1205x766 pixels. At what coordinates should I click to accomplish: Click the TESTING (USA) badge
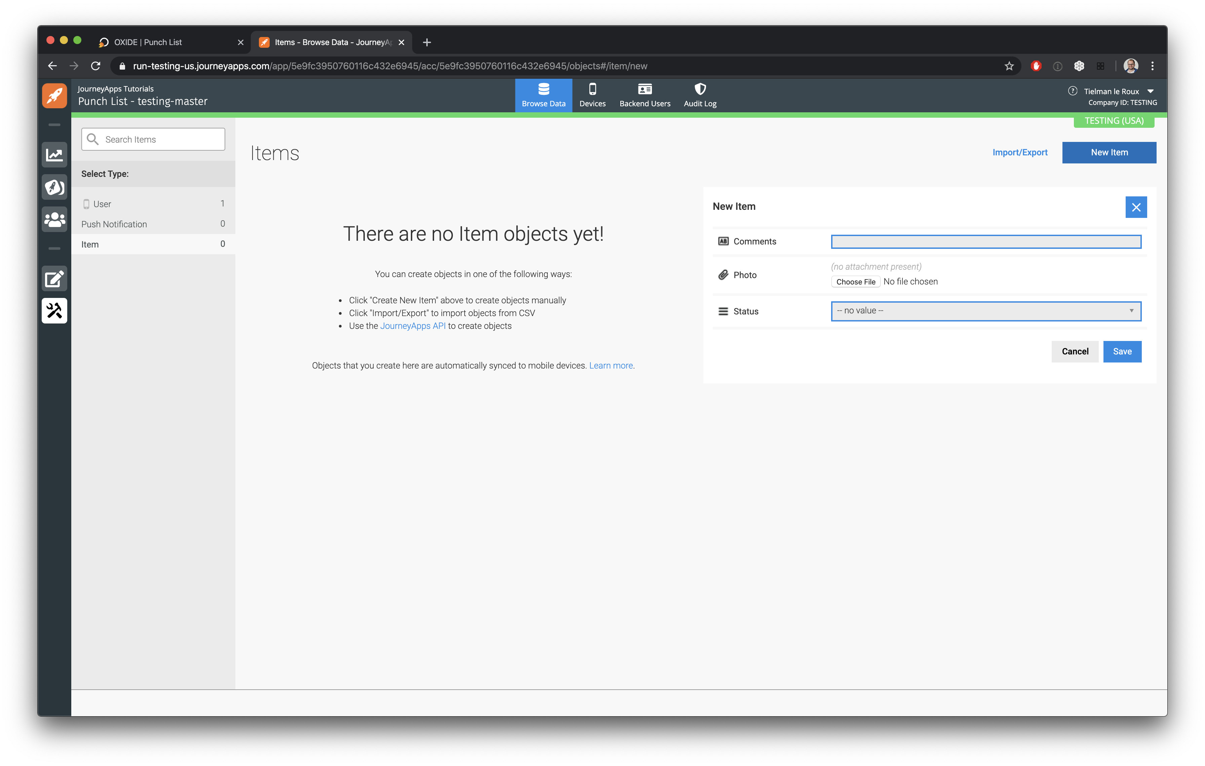pos(1114,121)
